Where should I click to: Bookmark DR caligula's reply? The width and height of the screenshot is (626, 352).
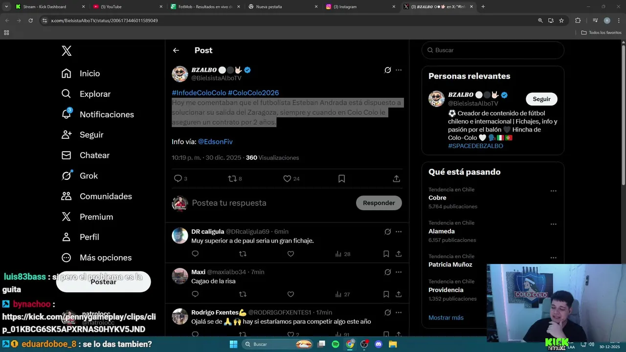386,254
